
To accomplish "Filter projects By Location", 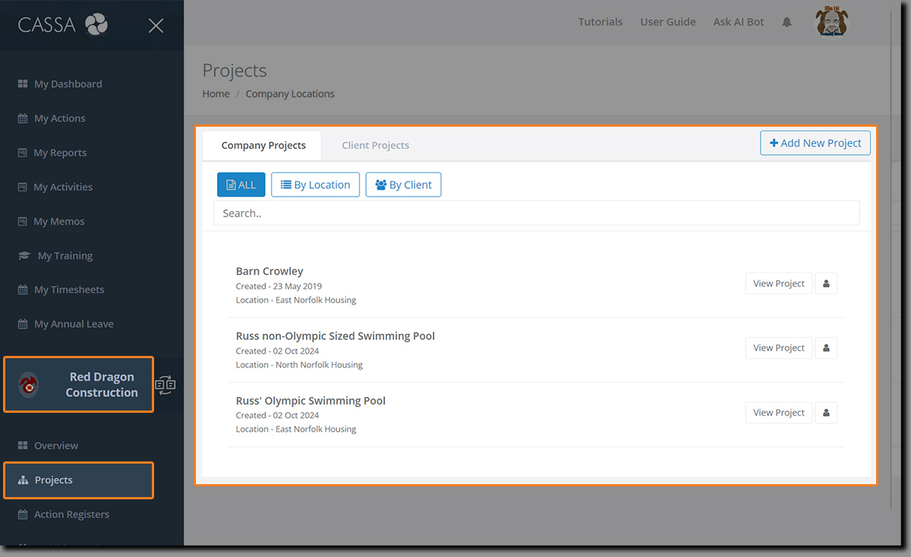I will click(315, 184).
